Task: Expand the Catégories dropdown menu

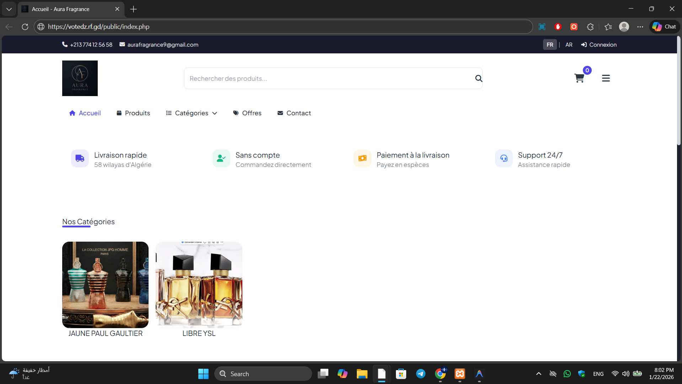Action: point(192,113)
